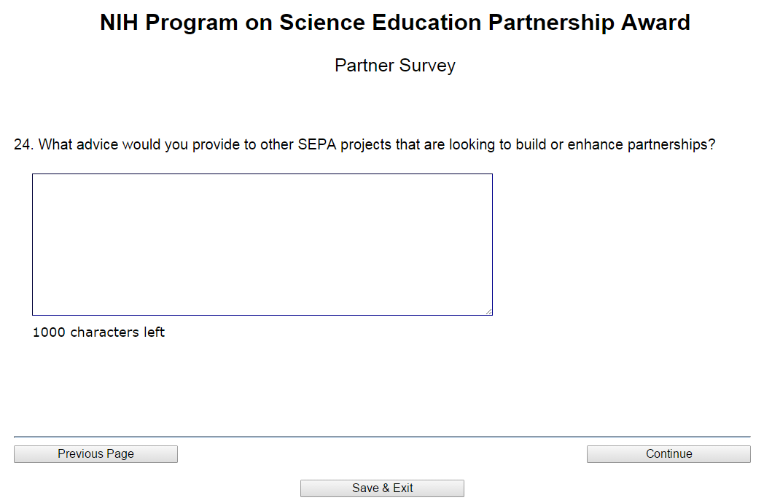Click the '24.' question number
The image size is (772, 503).
pos(23,144)
